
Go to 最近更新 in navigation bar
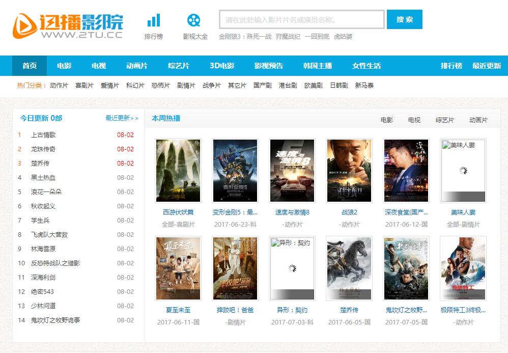pyautogui.click(x=487, y=66)
